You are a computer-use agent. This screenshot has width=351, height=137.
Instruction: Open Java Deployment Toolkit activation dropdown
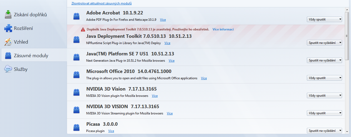click(324, 43)
